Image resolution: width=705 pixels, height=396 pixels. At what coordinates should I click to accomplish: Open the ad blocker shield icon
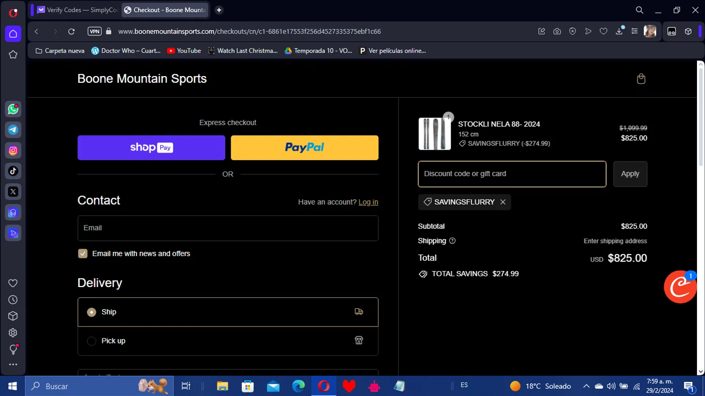[x=572, y=31]
